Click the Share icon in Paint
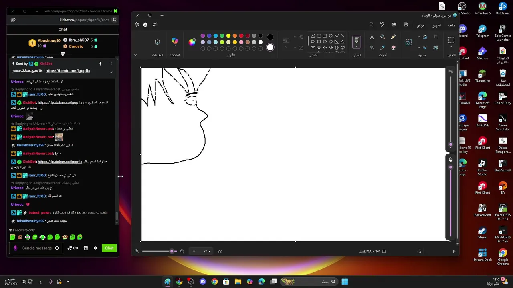 [x=394, y=25]
